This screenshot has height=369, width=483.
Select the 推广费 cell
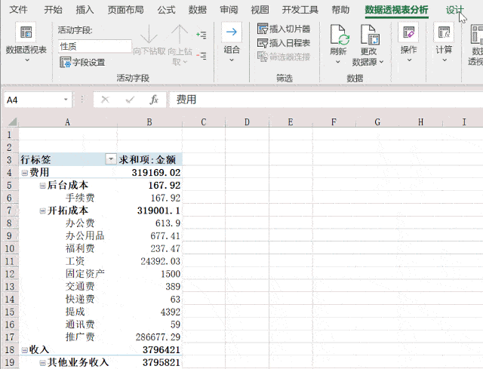point(68,337)
